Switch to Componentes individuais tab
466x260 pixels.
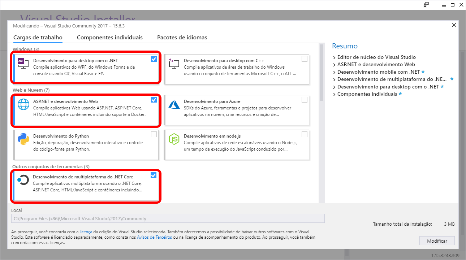point(110,38)
